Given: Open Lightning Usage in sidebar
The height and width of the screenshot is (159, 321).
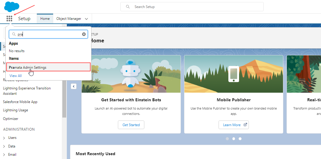Looking at the screenshot, I should coord(15,110).
